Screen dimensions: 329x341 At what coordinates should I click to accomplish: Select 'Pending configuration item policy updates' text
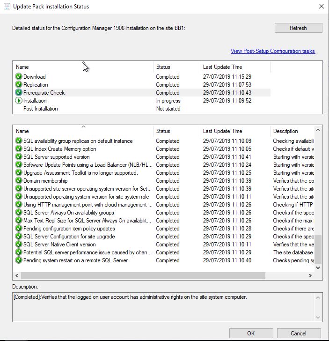click(x=69, y=229)
